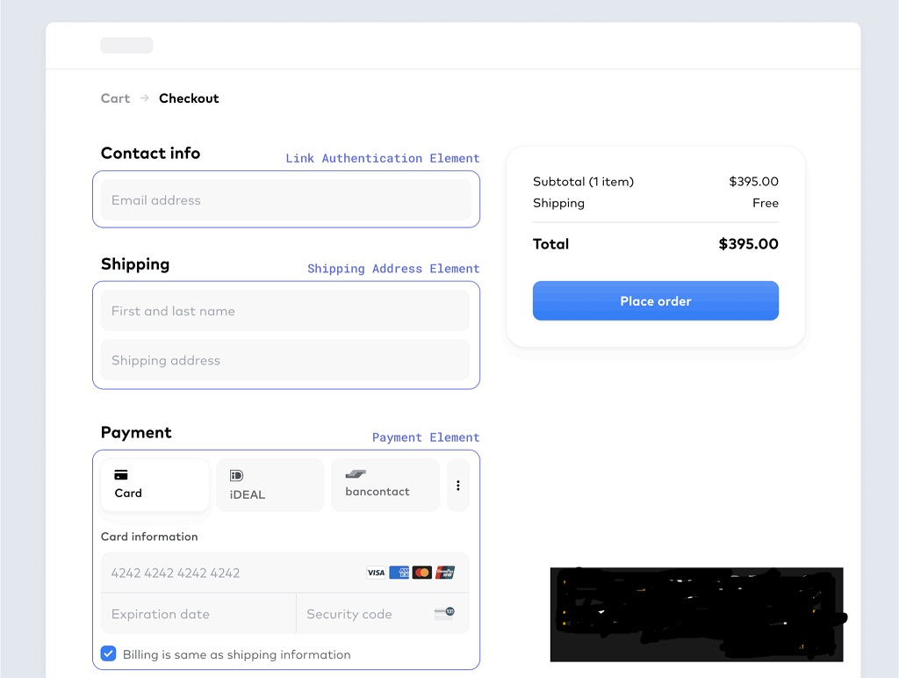Image resolution: width=899 pixels, height=678 pixels.
Task: Uncheck Billing is same as shipping information
Action: coord(109,653)
